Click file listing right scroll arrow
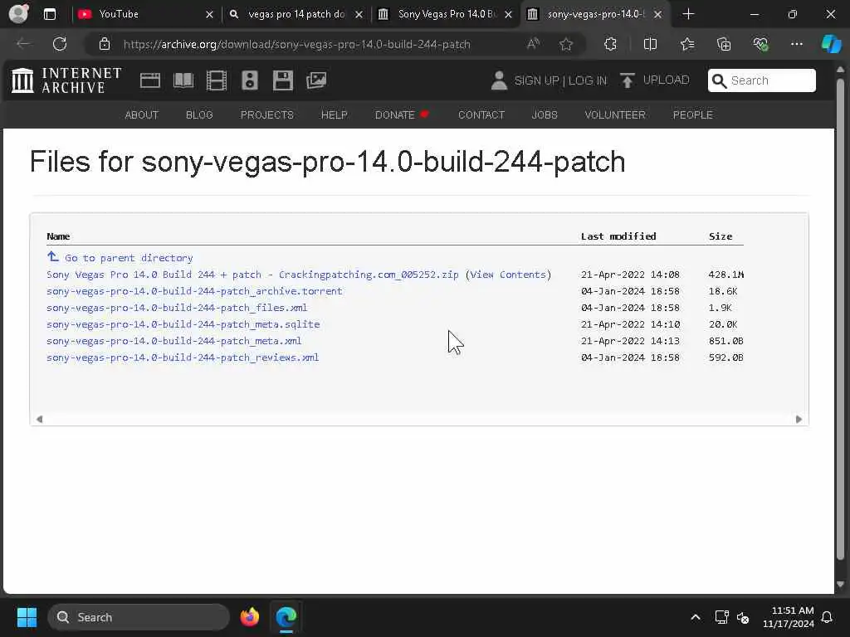Viewport: 850px width, 637px height. point(799,419)
